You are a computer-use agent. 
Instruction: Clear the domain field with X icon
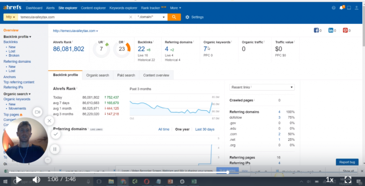[131, 17]
